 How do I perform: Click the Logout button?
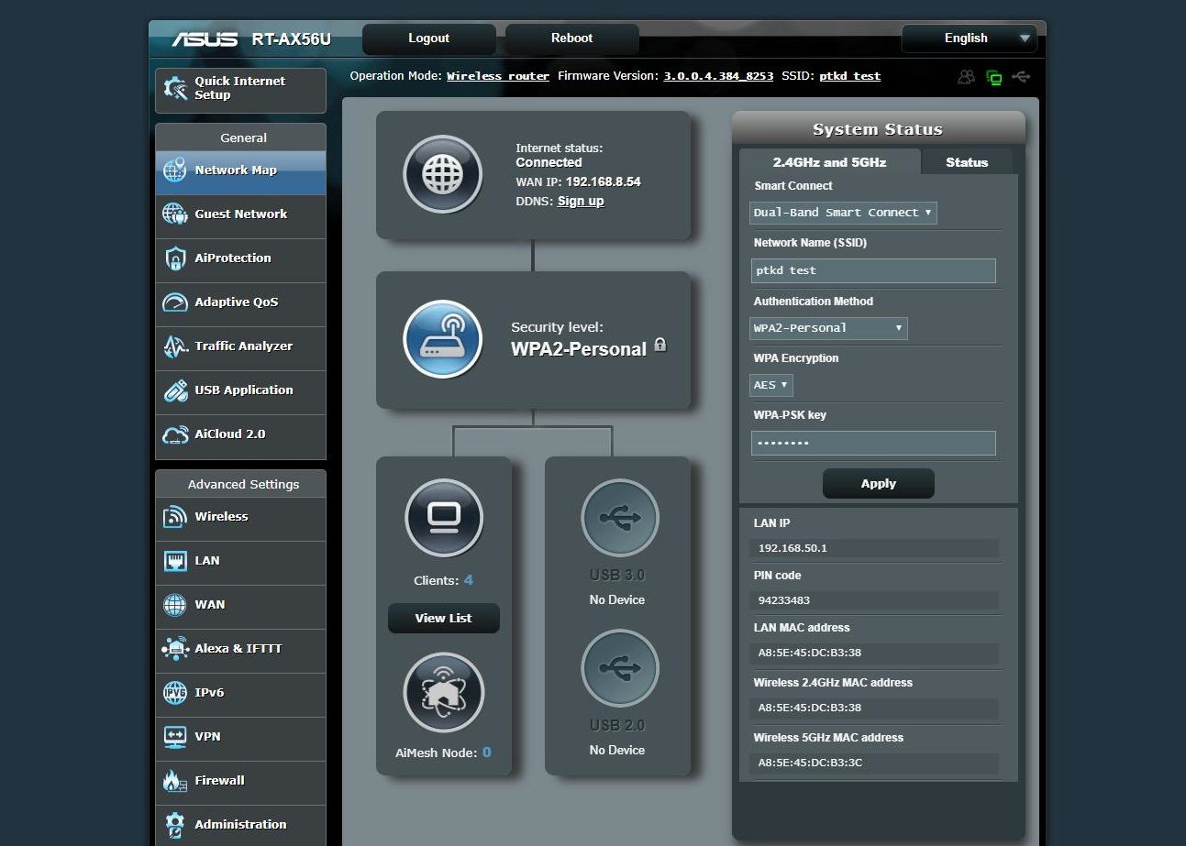click(x=428, y=38)
